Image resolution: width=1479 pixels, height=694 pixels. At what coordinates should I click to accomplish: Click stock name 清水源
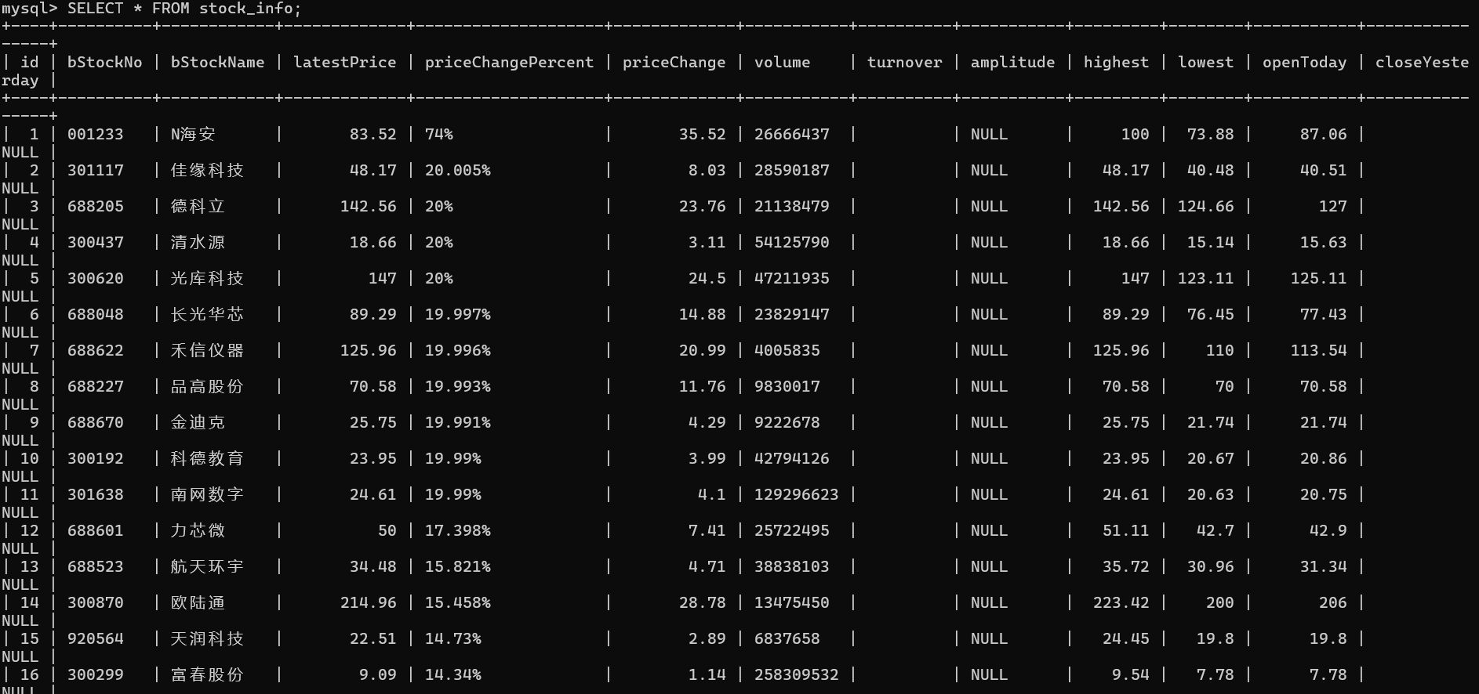pos(198,242)
